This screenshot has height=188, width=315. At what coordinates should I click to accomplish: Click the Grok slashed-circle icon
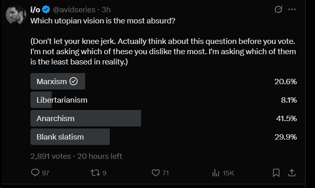(x=277, y=9)
